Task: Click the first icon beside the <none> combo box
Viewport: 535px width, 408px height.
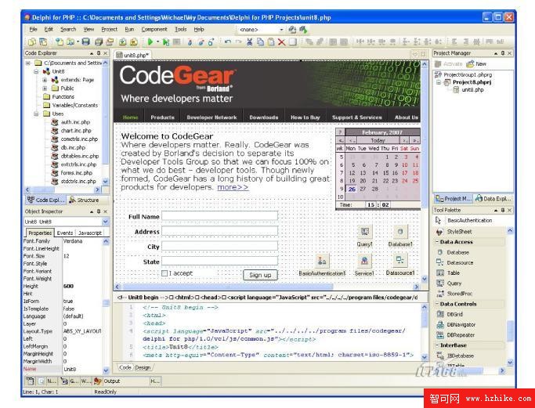Action: (292, 30)
